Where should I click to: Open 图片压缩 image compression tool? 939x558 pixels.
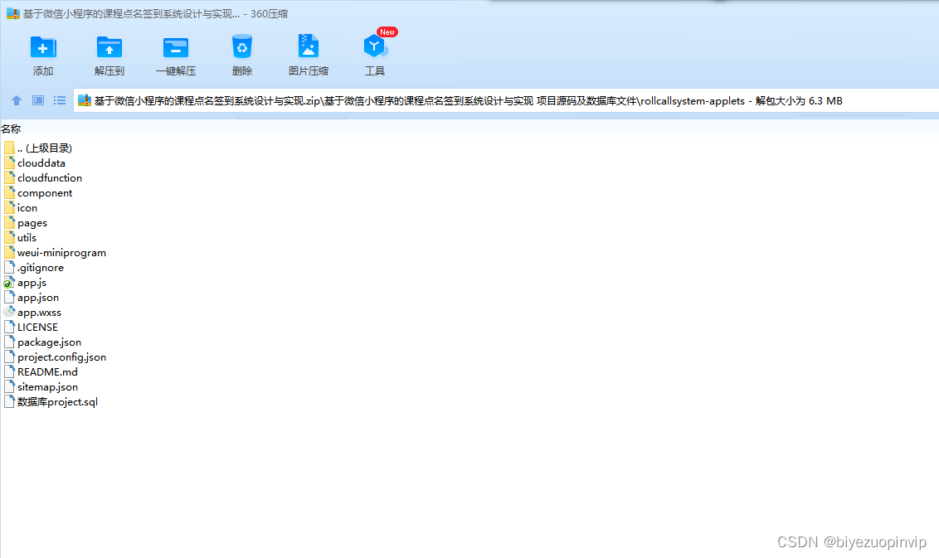coord(308,51)
